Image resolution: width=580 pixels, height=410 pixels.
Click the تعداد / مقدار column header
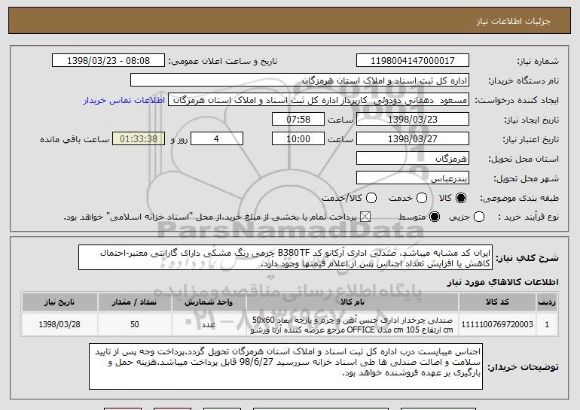tap(134, 302)
